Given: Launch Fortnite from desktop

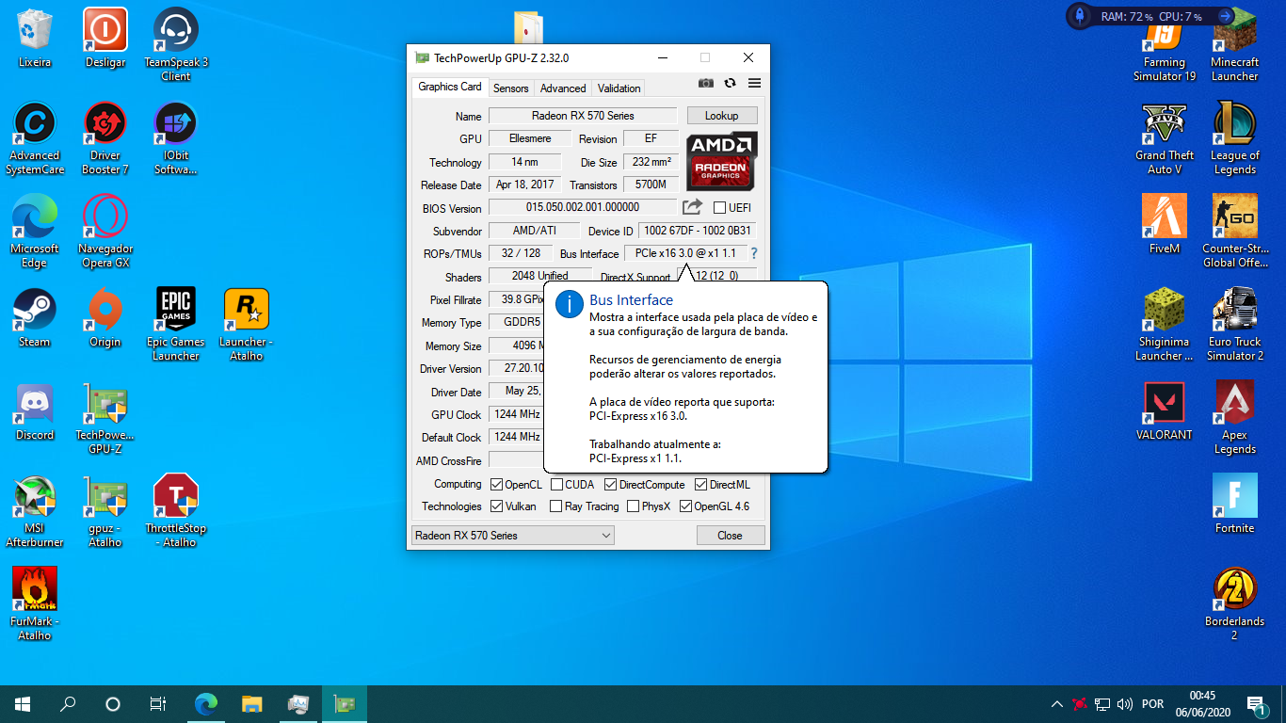Looking at the screenshot, I should [x=1235, y=505].
